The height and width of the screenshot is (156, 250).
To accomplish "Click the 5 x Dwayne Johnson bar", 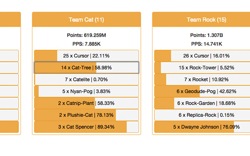I will coord(202,127).
